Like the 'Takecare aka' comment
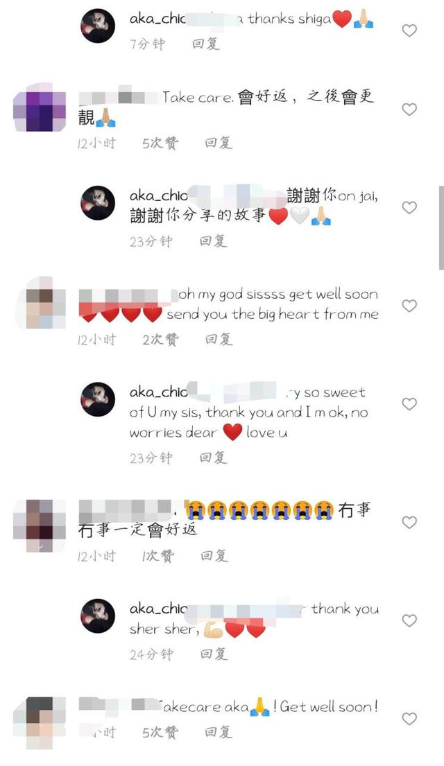The width and height of the screenshot is (444, 766). 409,719
